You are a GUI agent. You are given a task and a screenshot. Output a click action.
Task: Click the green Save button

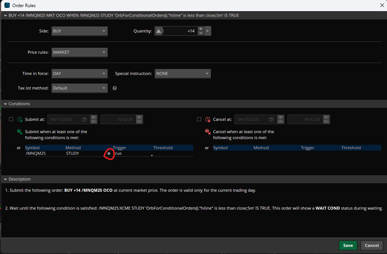[x=348, y=245]
